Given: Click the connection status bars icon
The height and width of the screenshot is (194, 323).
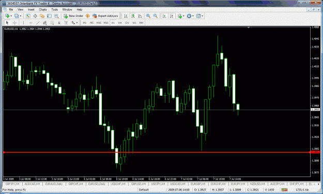Looking at the screenshot, I should tap(284, 190).
